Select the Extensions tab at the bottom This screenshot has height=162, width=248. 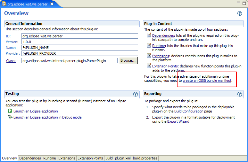pyautogui.click(x=67, y=158)
